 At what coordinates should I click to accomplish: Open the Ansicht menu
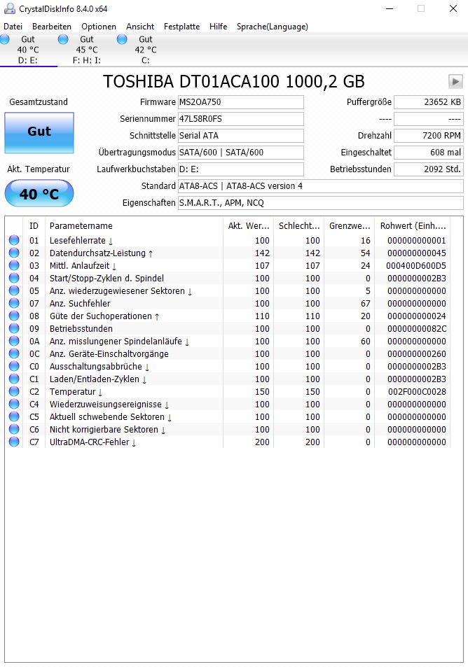140,27
